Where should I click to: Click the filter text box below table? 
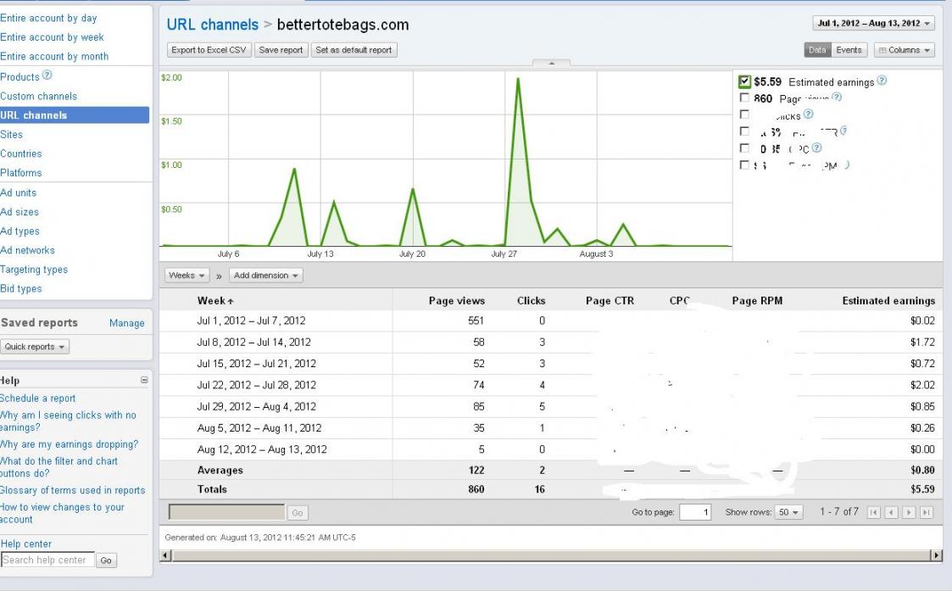click(226, 512)
